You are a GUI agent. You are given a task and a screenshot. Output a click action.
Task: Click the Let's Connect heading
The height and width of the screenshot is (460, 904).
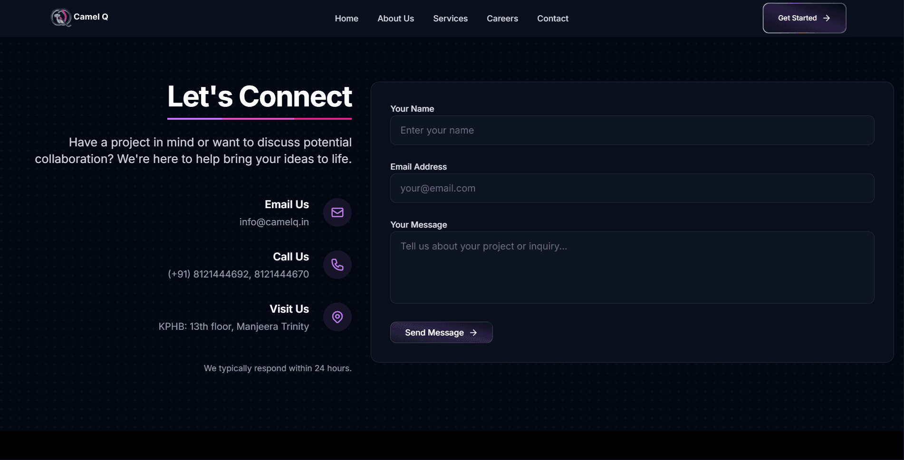tap(260, 96)
